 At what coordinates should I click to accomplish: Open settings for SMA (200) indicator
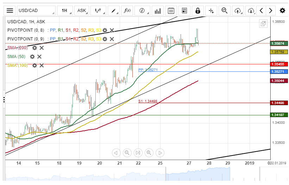(34, 47)
